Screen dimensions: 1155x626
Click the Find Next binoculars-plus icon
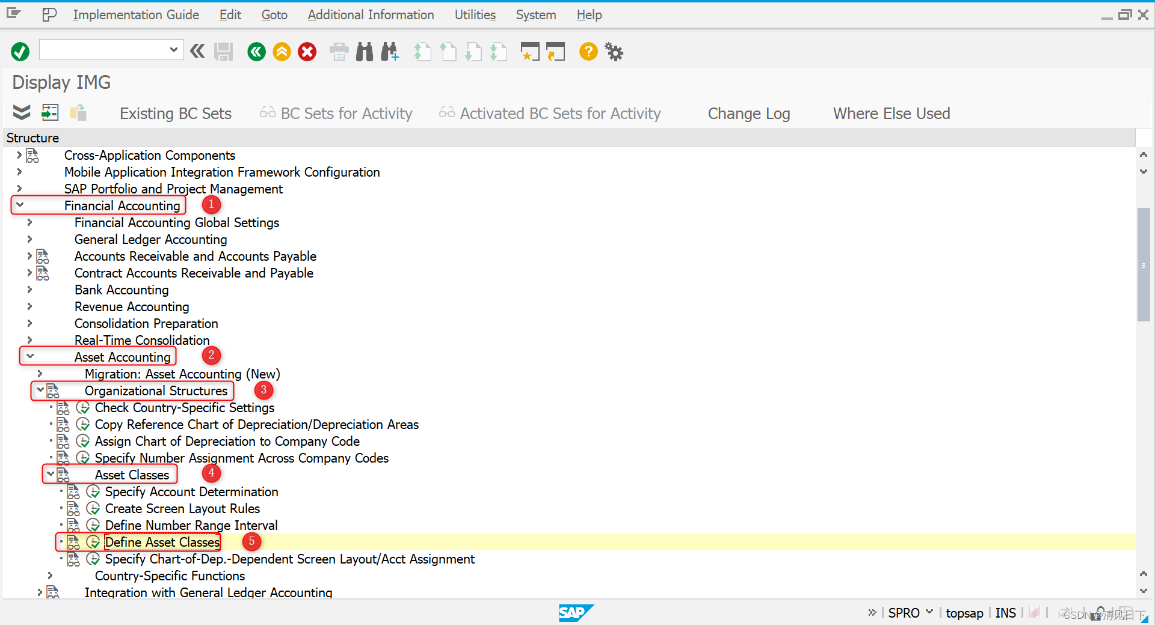tap(390, 52)
